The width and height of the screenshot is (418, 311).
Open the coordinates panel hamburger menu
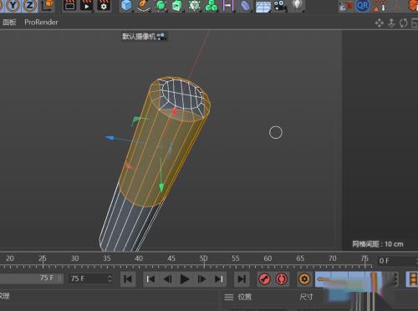click(229, 298)
